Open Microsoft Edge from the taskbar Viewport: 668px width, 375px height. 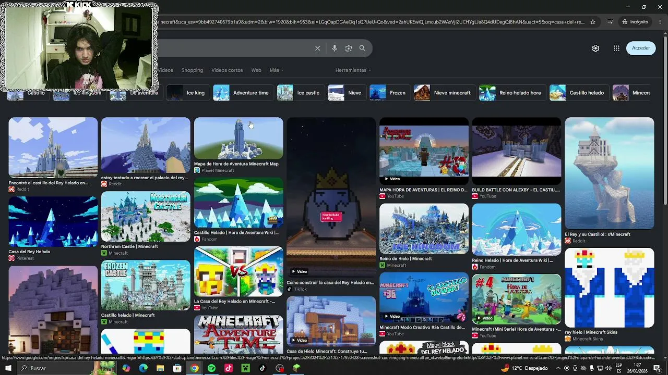tap(143, 368)
